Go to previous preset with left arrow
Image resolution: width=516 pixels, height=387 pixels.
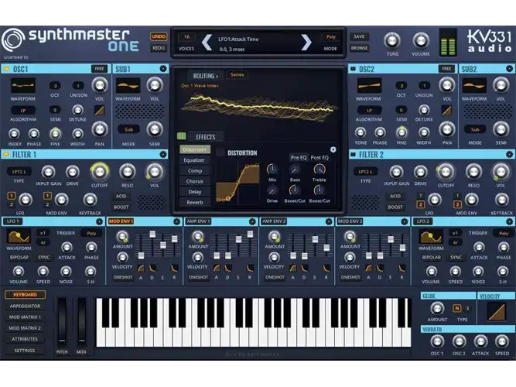pos(207,43)
